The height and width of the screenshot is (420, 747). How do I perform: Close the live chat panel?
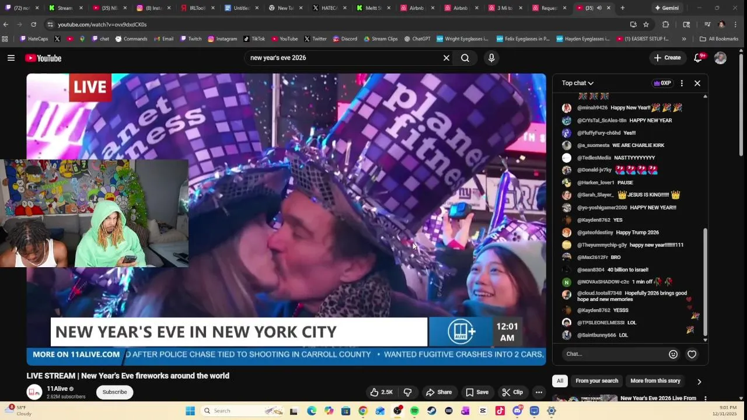[x=697, y=83]
